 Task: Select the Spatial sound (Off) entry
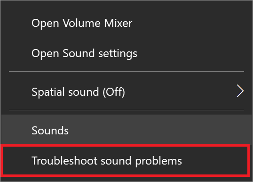(126, 92)
